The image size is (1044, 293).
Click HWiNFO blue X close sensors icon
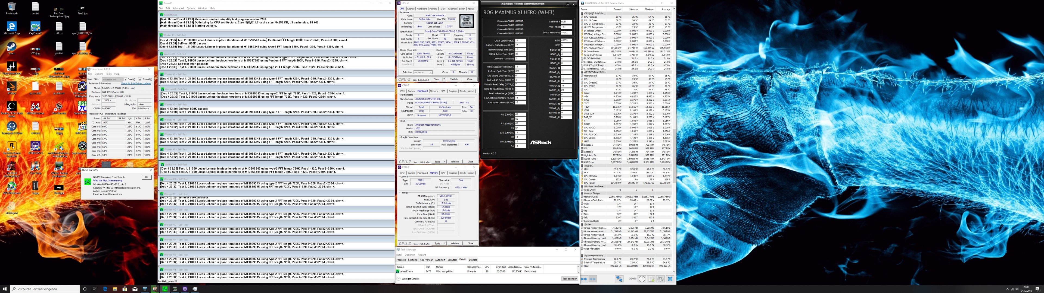pyautogui.click(x=670, y=279)
